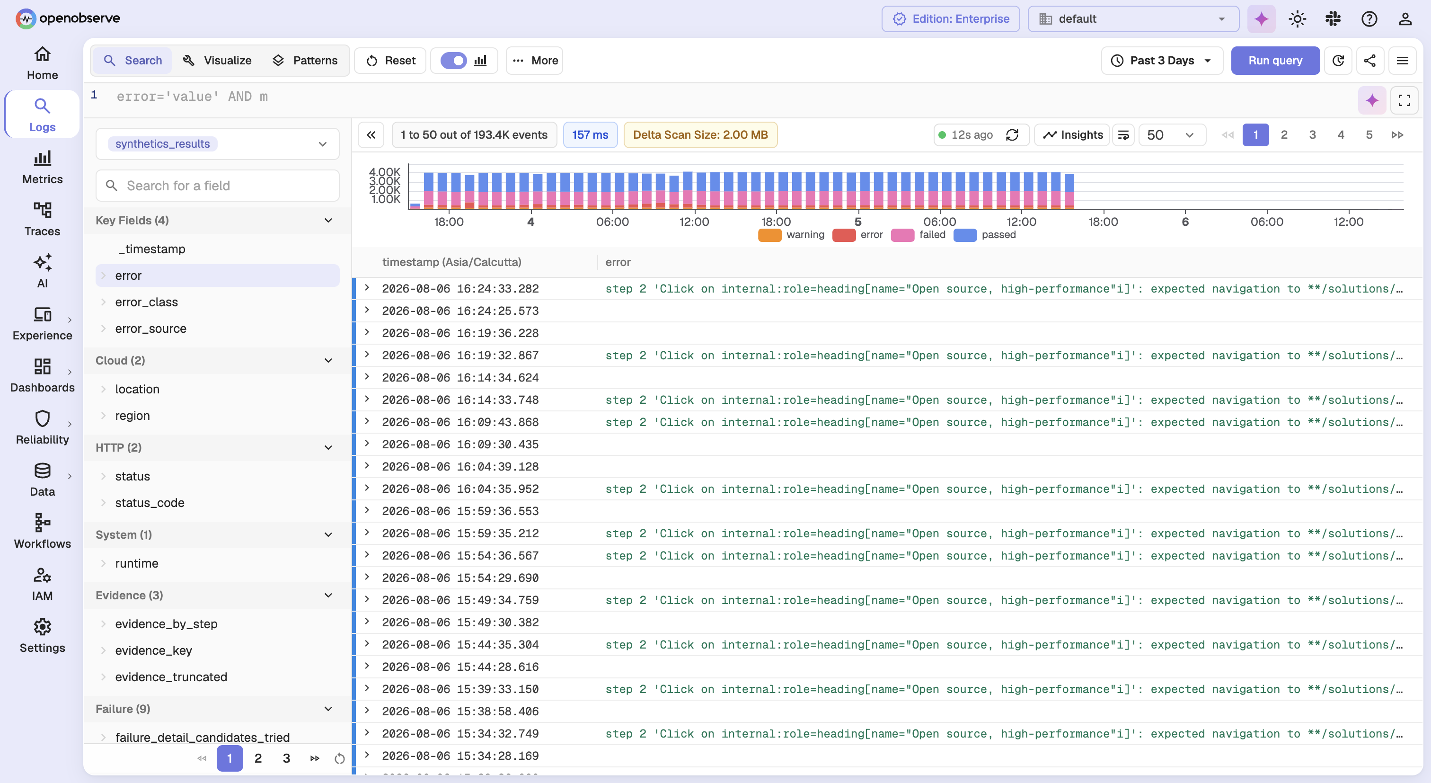Open the help question mark icon
The image size is (1431, 783).
1369,19
